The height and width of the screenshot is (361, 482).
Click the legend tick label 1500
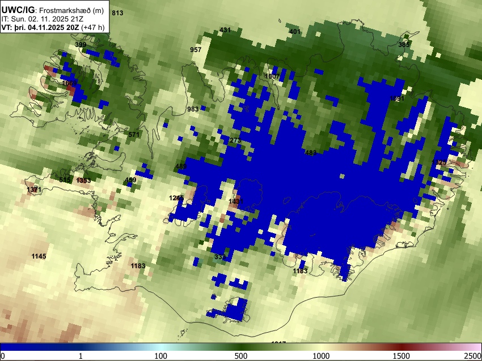[x=401, y=356]
